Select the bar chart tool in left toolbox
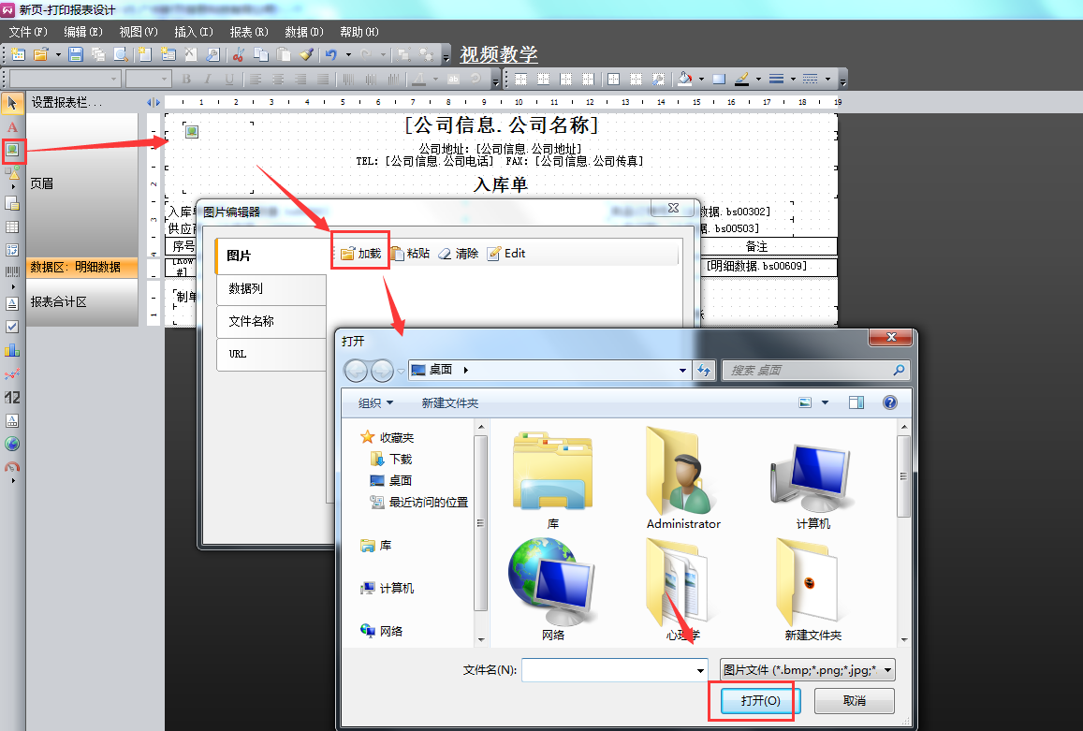The width and height of the screenshot is (1083, 731). (x=12, y=350)
